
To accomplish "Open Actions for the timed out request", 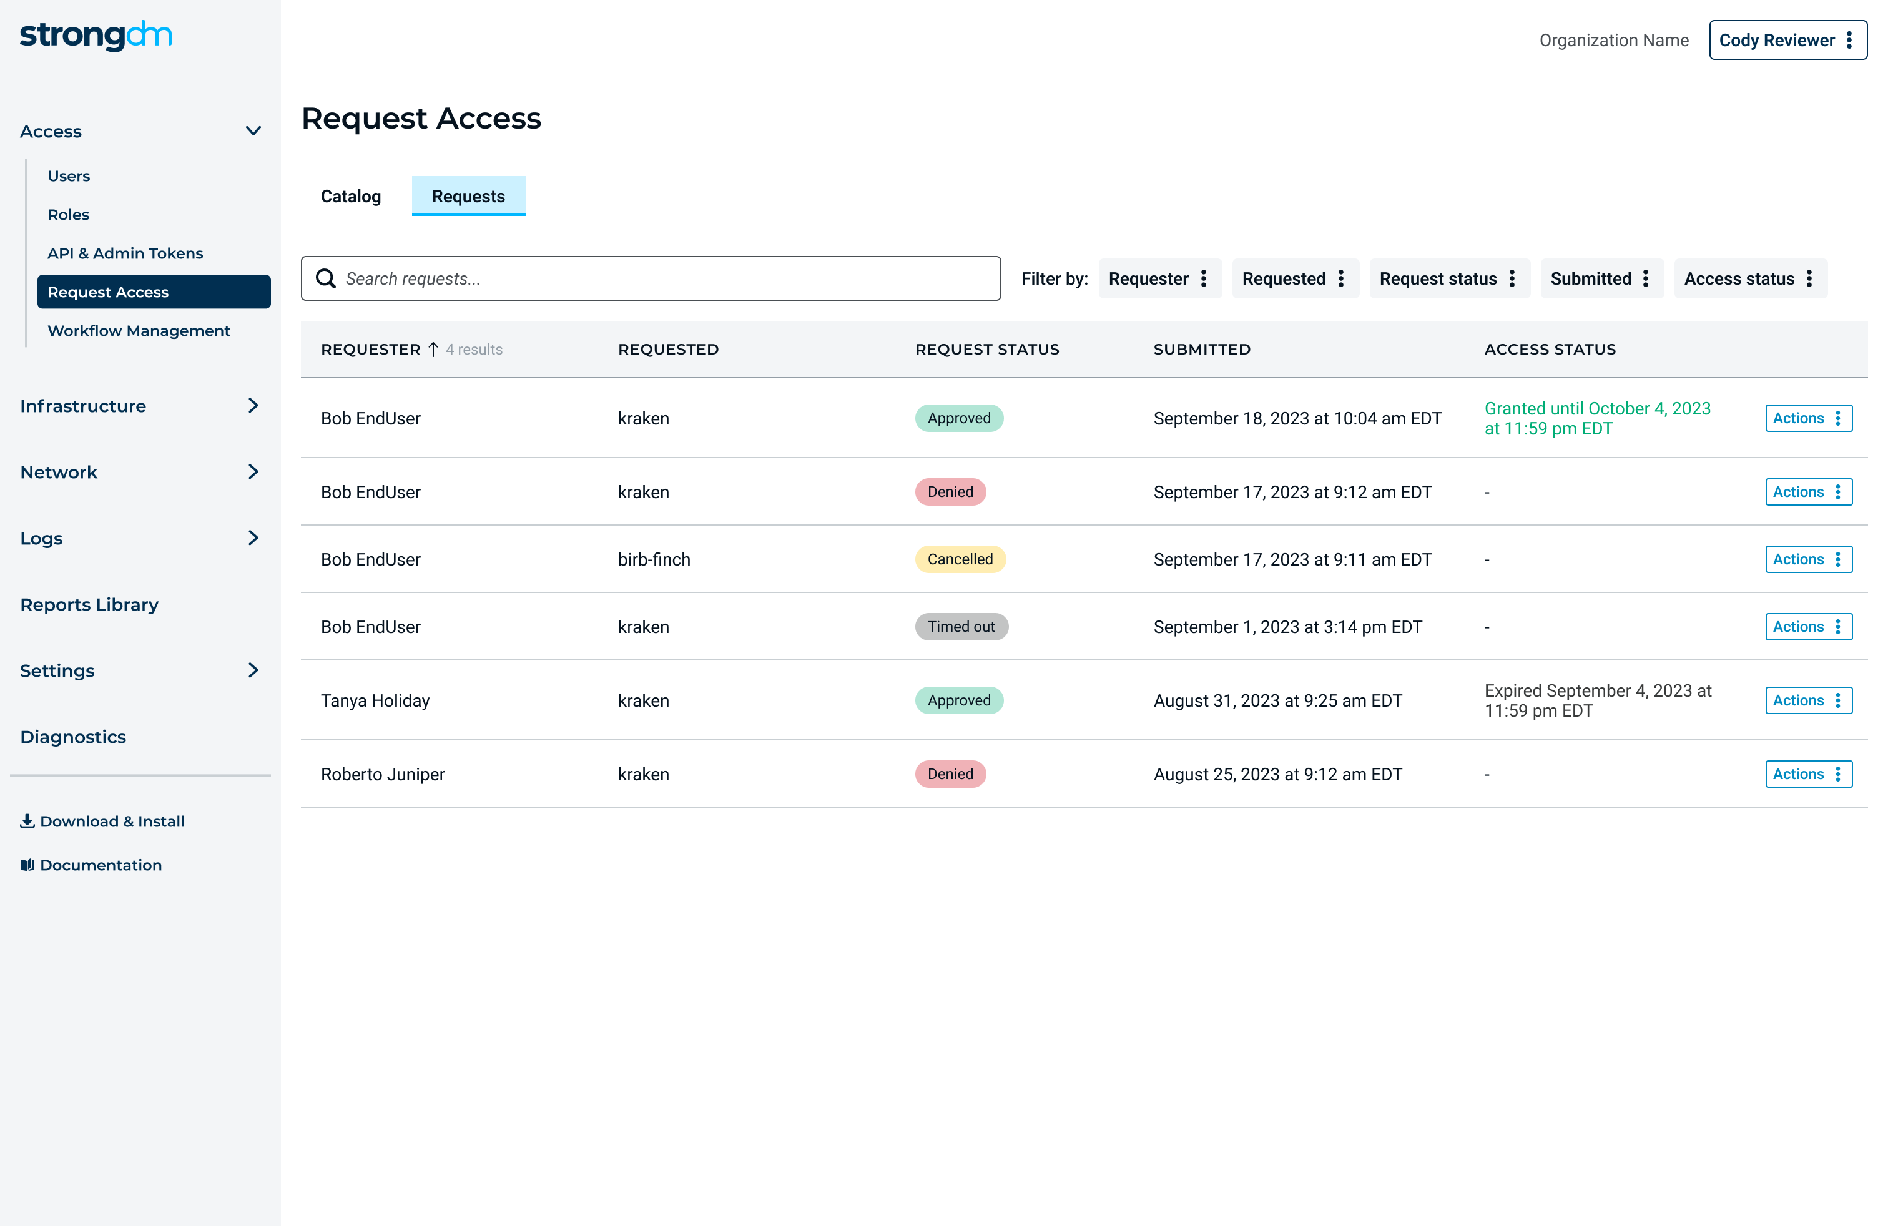I will click(1809, 627).
